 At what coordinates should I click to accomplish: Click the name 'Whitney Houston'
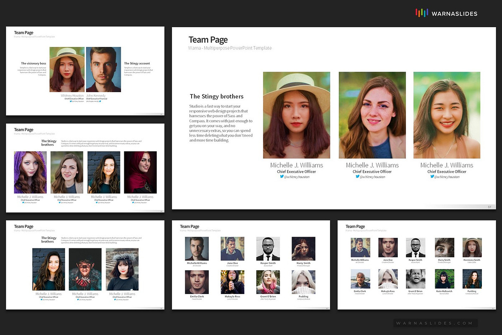[72, 95]
